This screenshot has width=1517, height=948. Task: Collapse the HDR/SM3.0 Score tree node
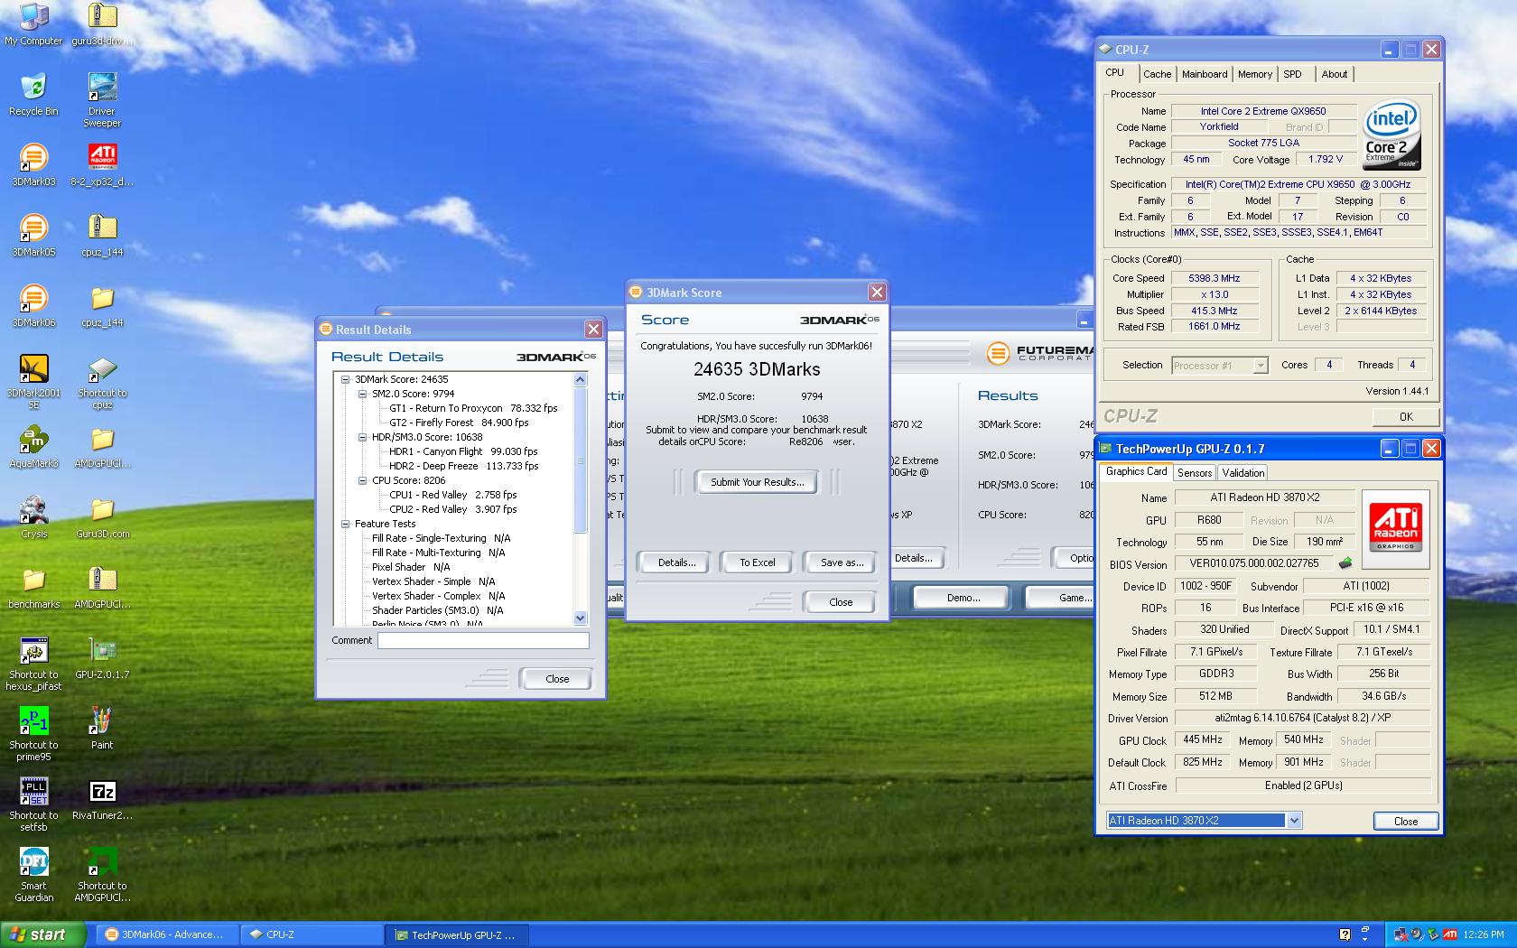pyautogui.click(x=362, y=437)
